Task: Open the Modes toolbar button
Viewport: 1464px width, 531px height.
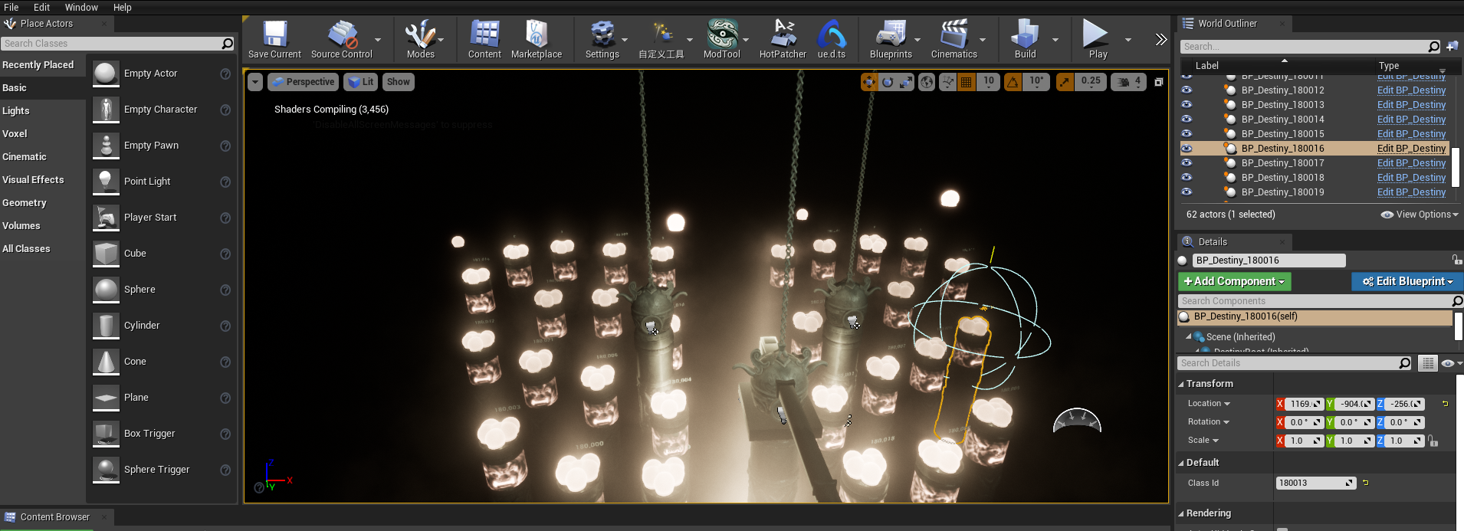Action: pos(420,40)
